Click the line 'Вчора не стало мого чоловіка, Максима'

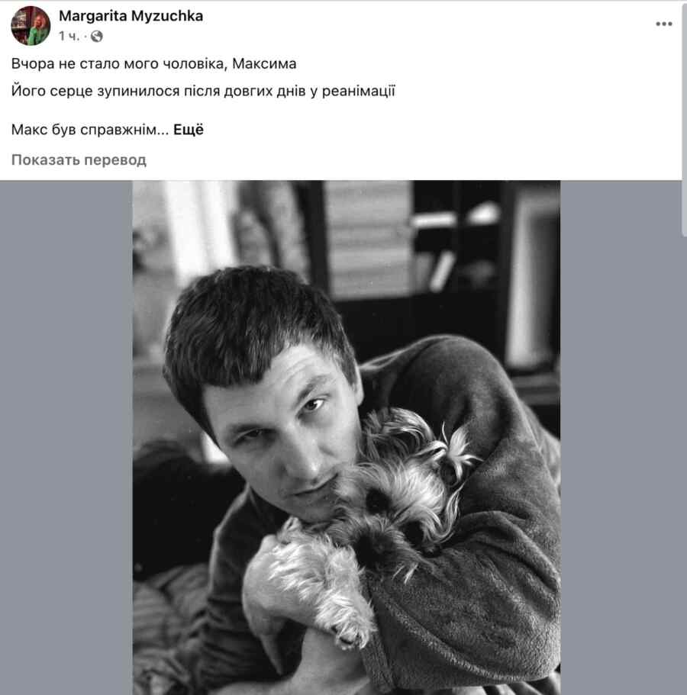(153, 64)
